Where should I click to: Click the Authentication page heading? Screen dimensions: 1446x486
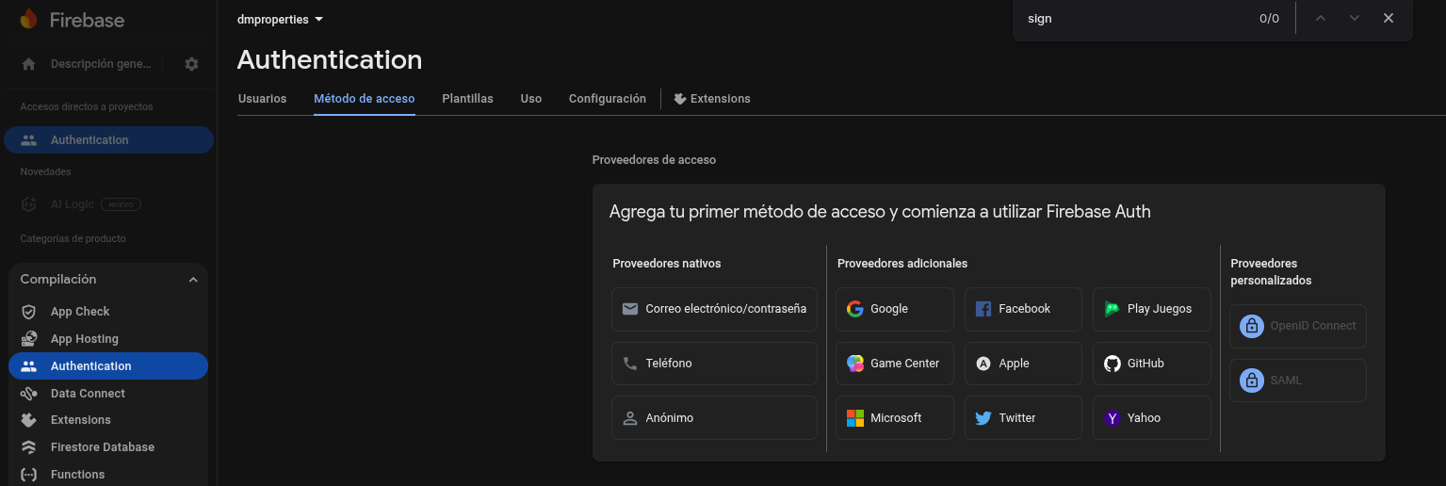click(x=330, y=60)
